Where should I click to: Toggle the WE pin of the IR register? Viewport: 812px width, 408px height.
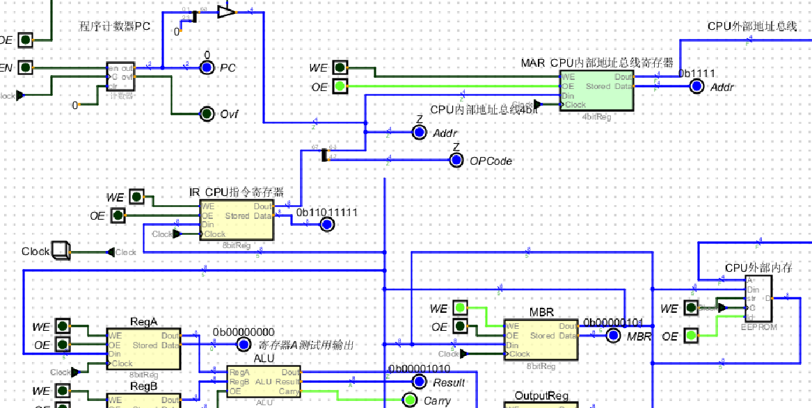point(136,197)
